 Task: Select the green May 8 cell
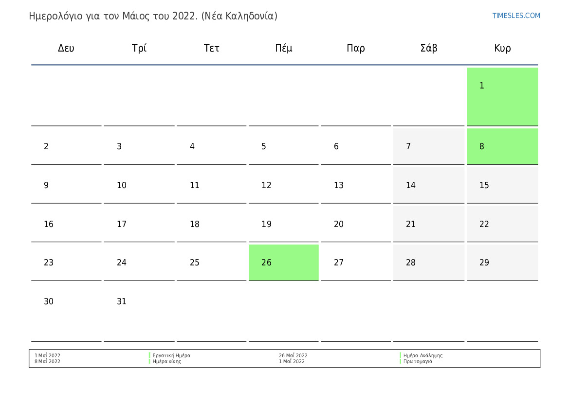[x=502, y=146]
